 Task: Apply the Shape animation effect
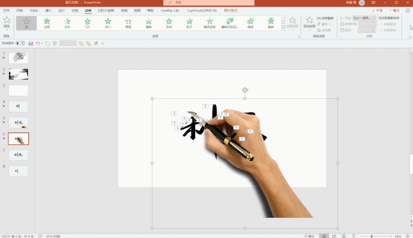coord(169,23)
